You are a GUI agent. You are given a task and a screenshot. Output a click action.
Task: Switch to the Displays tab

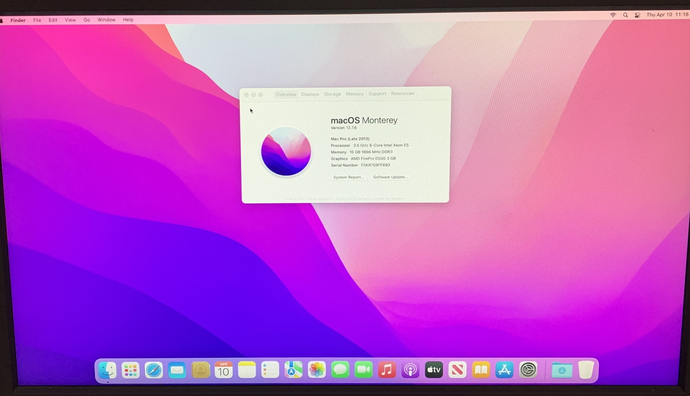coord(310,94)
